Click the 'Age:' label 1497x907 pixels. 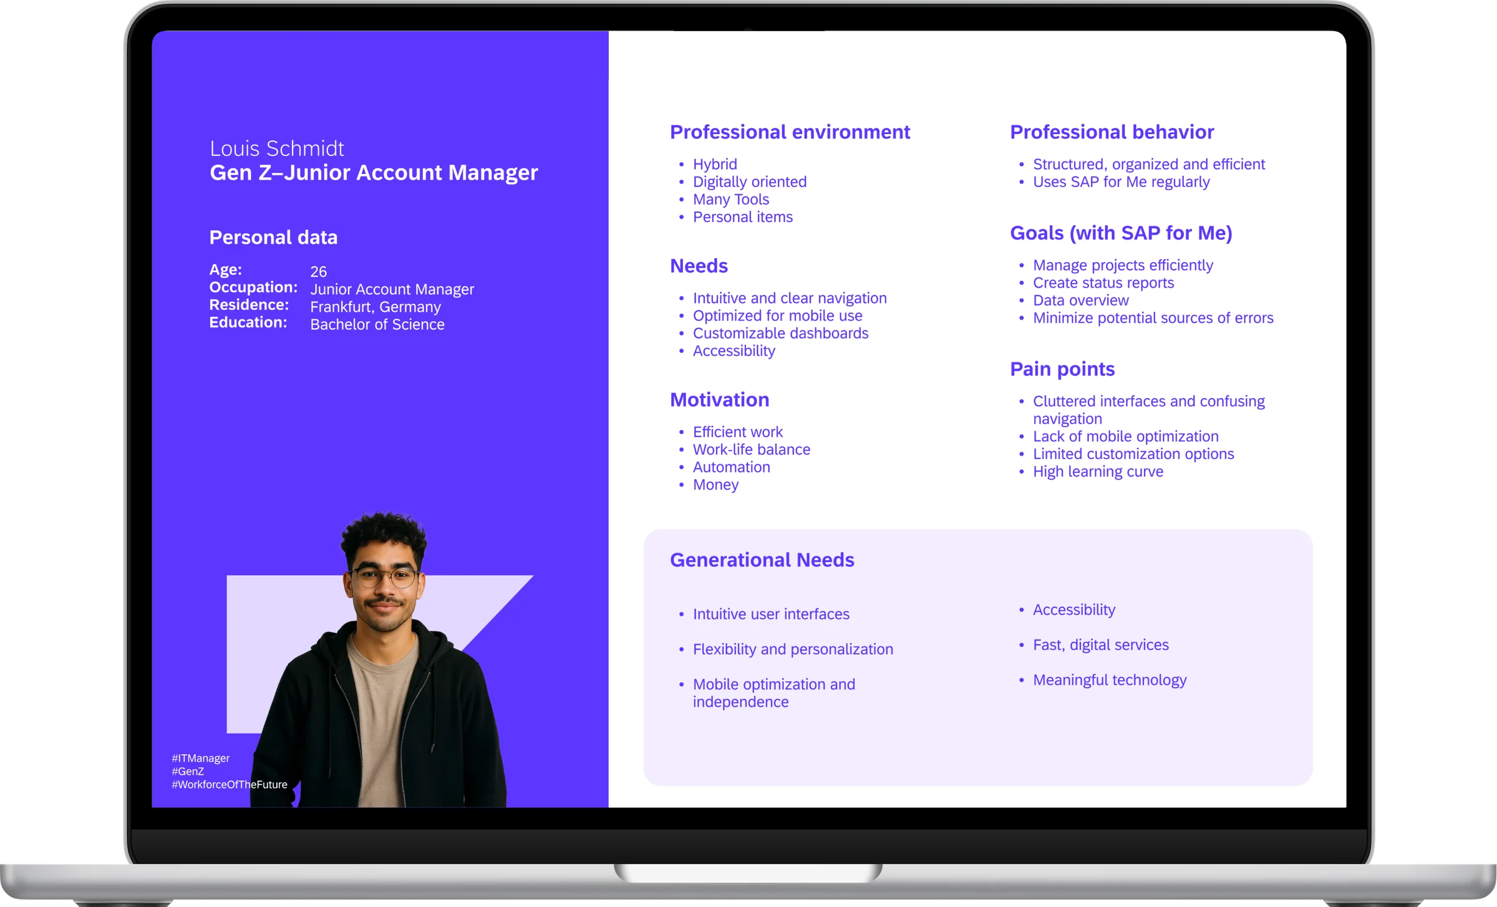click(226, 269)
